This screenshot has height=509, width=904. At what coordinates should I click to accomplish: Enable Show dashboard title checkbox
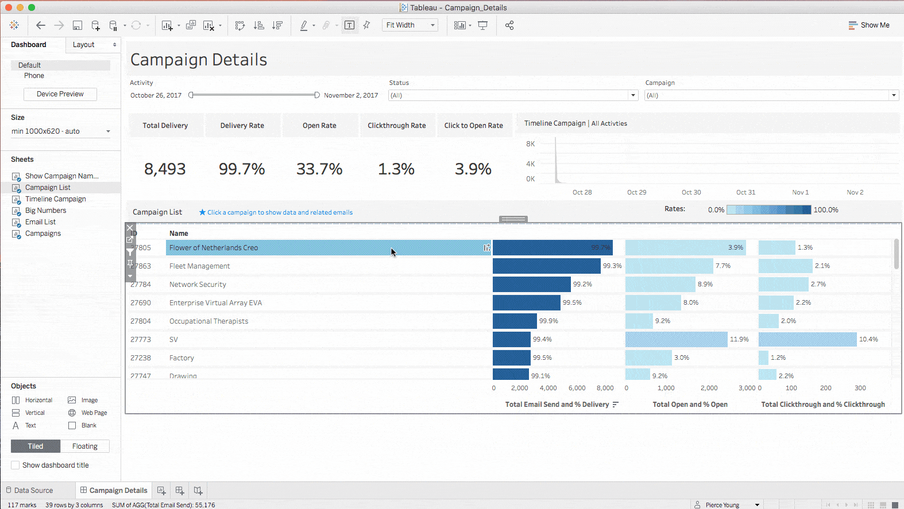[x=16, y=465]
